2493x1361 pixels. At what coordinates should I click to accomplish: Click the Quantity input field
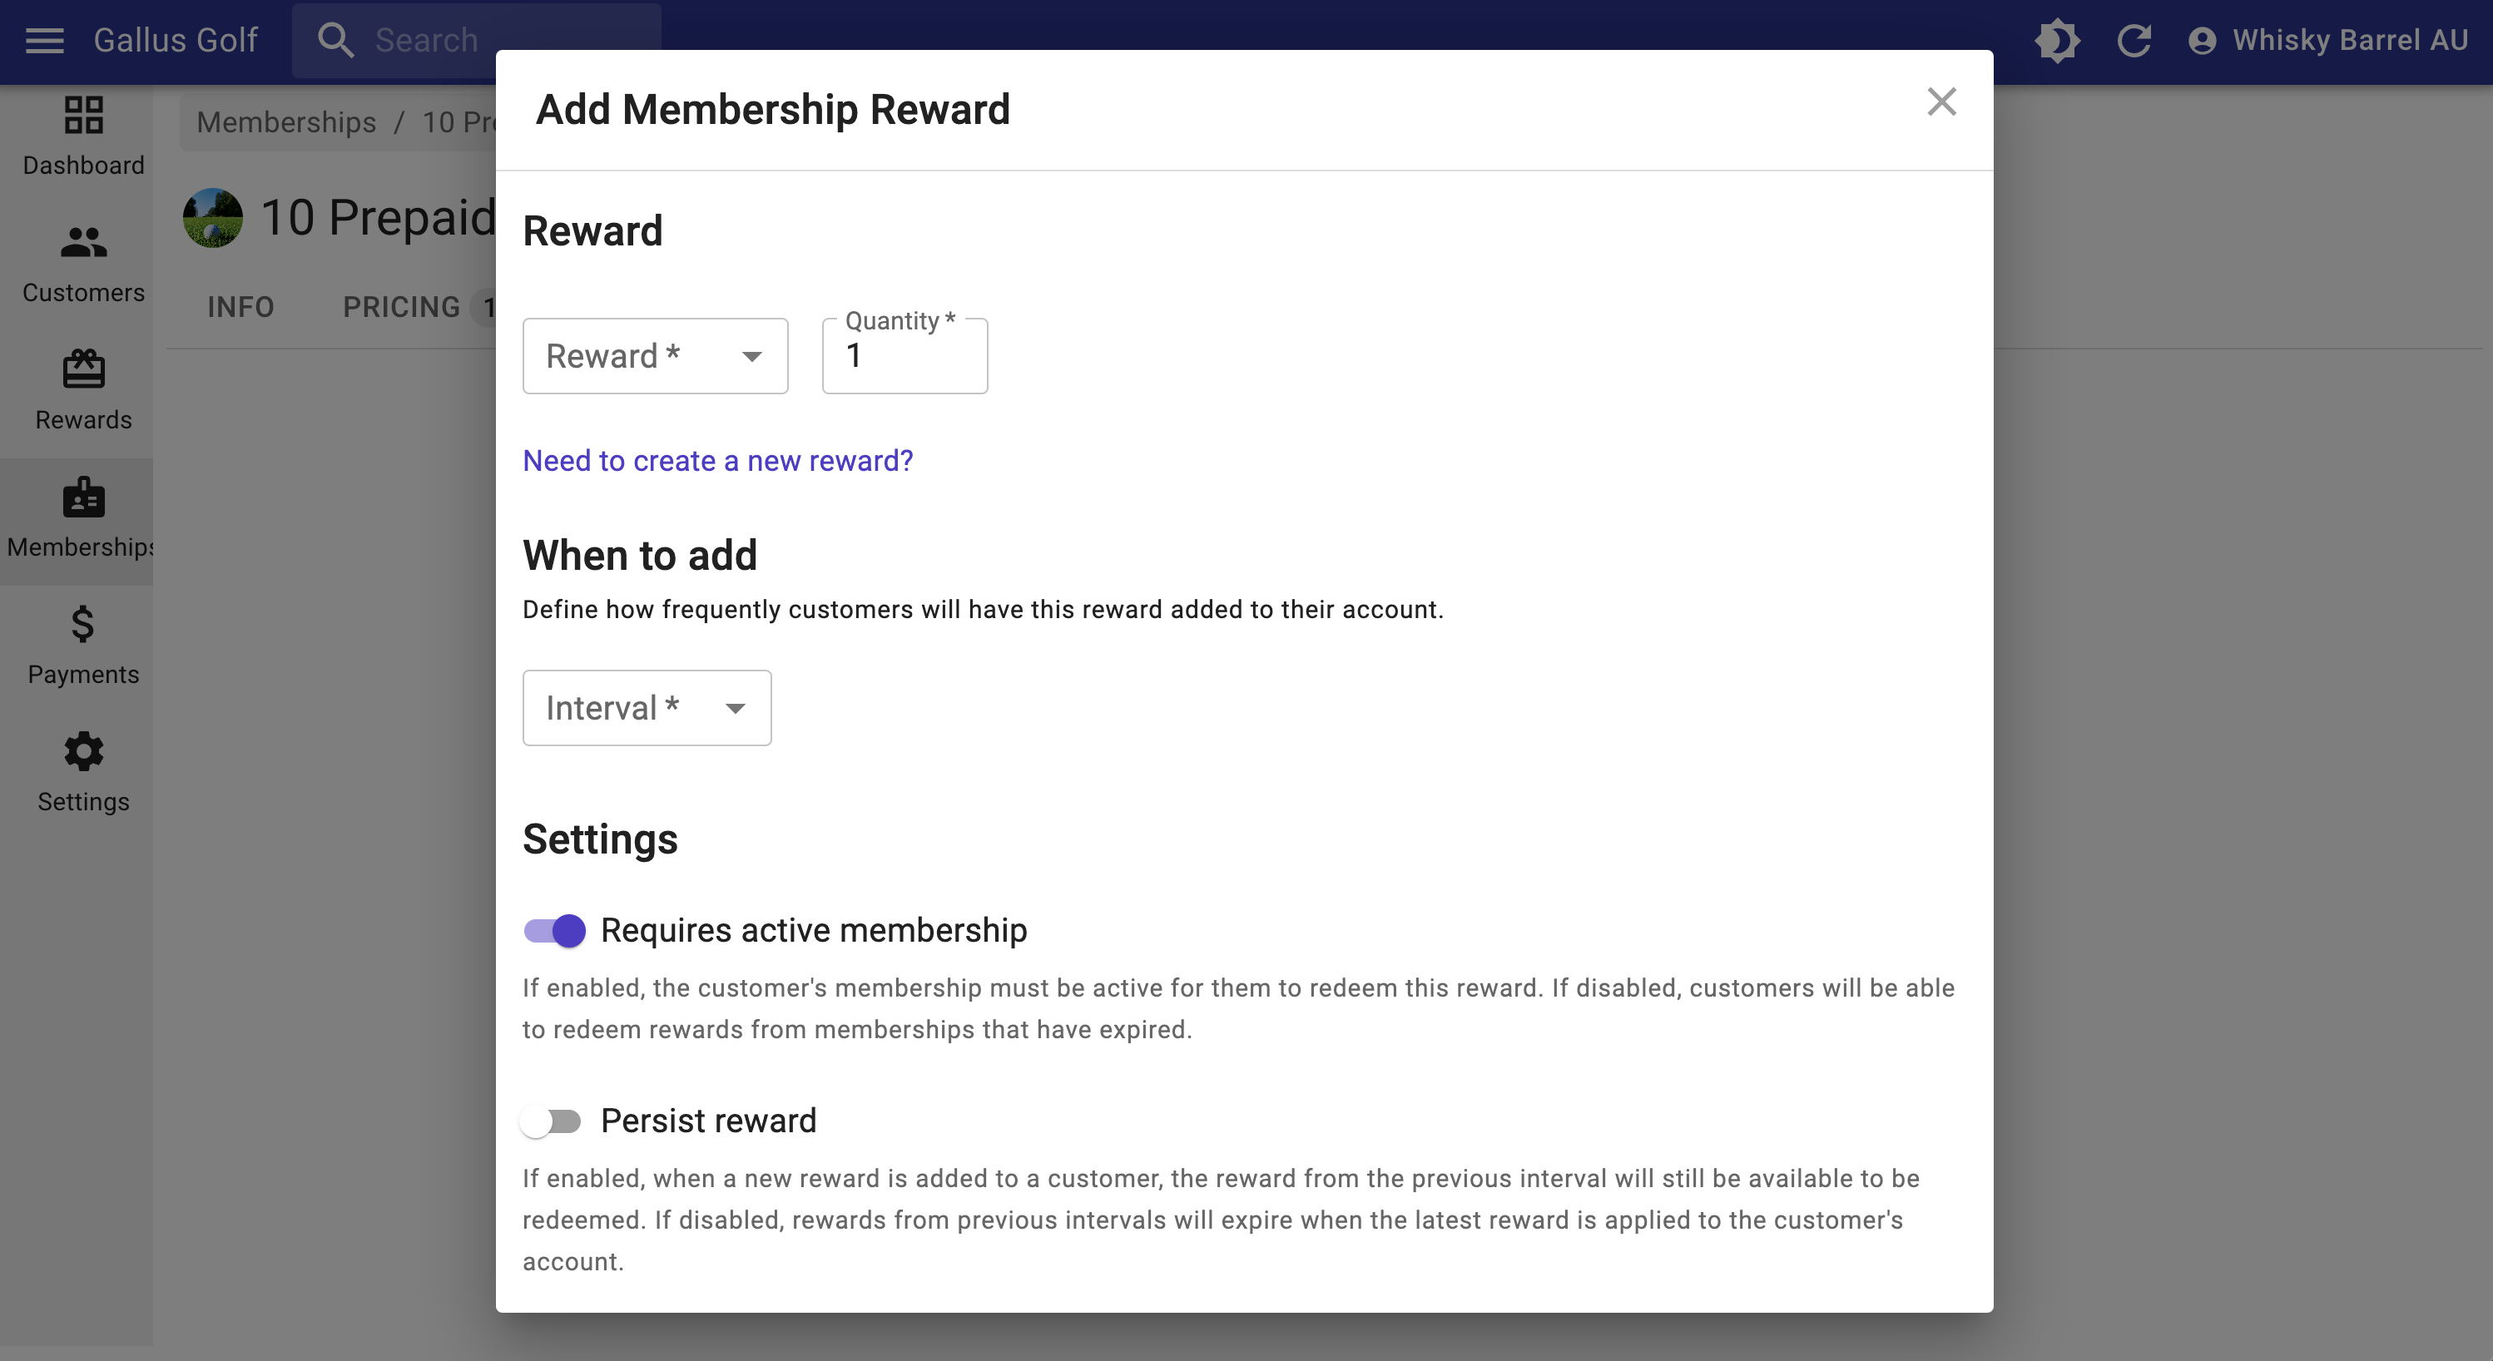[905, 356]
